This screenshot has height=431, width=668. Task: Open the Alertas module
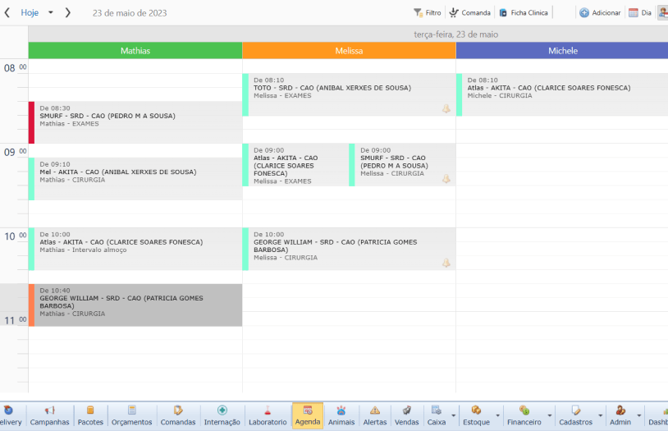pyautogui.click(x=375, y=415)
